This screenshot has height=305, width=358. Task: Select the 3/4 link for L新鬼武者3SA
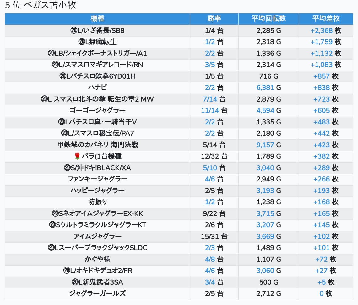(x=210, y=282)
